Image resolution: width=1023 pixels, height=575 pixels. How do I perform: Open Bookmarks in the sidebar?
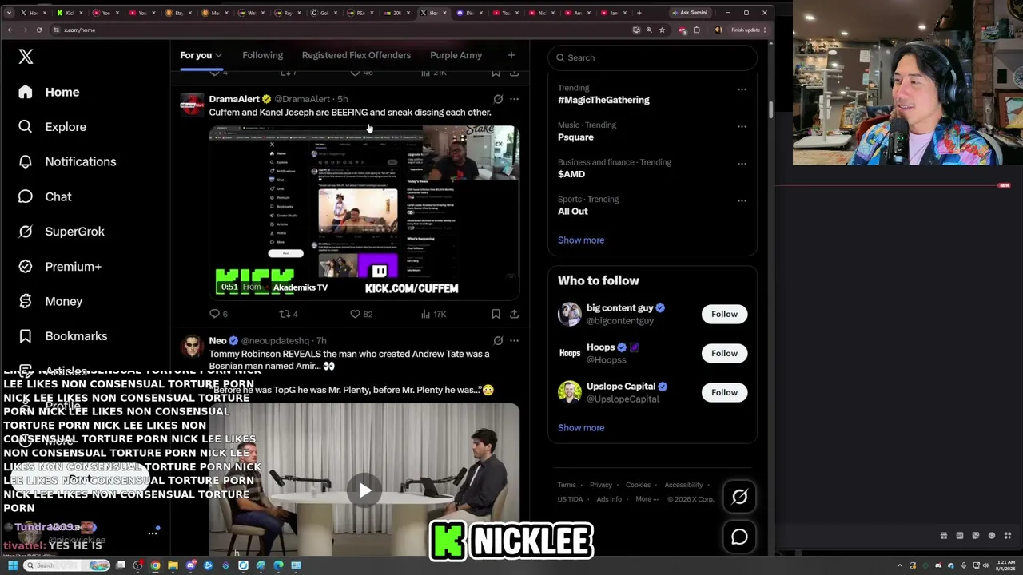point(63,336)
